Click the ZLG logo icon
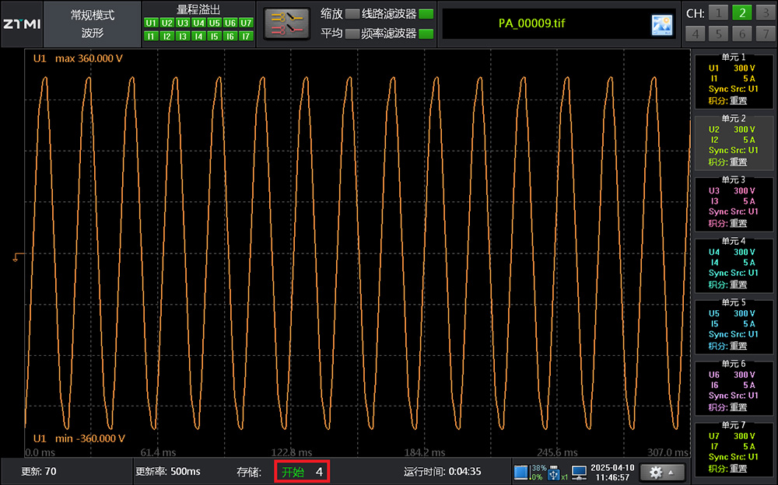The width and height of the screenshot is (778, 485). tap(21, 23)
